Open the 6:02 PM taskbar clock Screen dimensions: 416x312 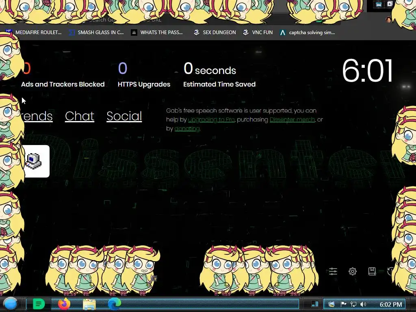coord(391,304)
